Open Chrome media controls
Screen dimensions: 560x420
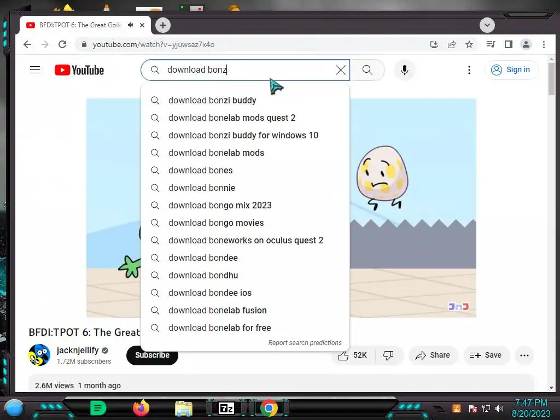click(491, 44)
